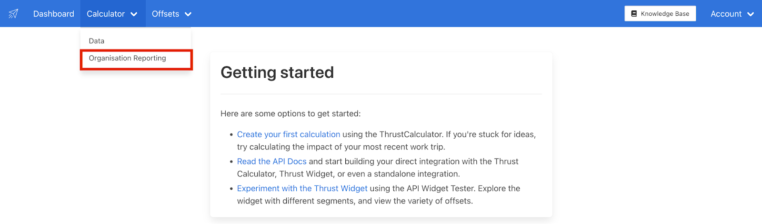Open the Offsets menu label
762x224 pixels.
tap(165, 14)
